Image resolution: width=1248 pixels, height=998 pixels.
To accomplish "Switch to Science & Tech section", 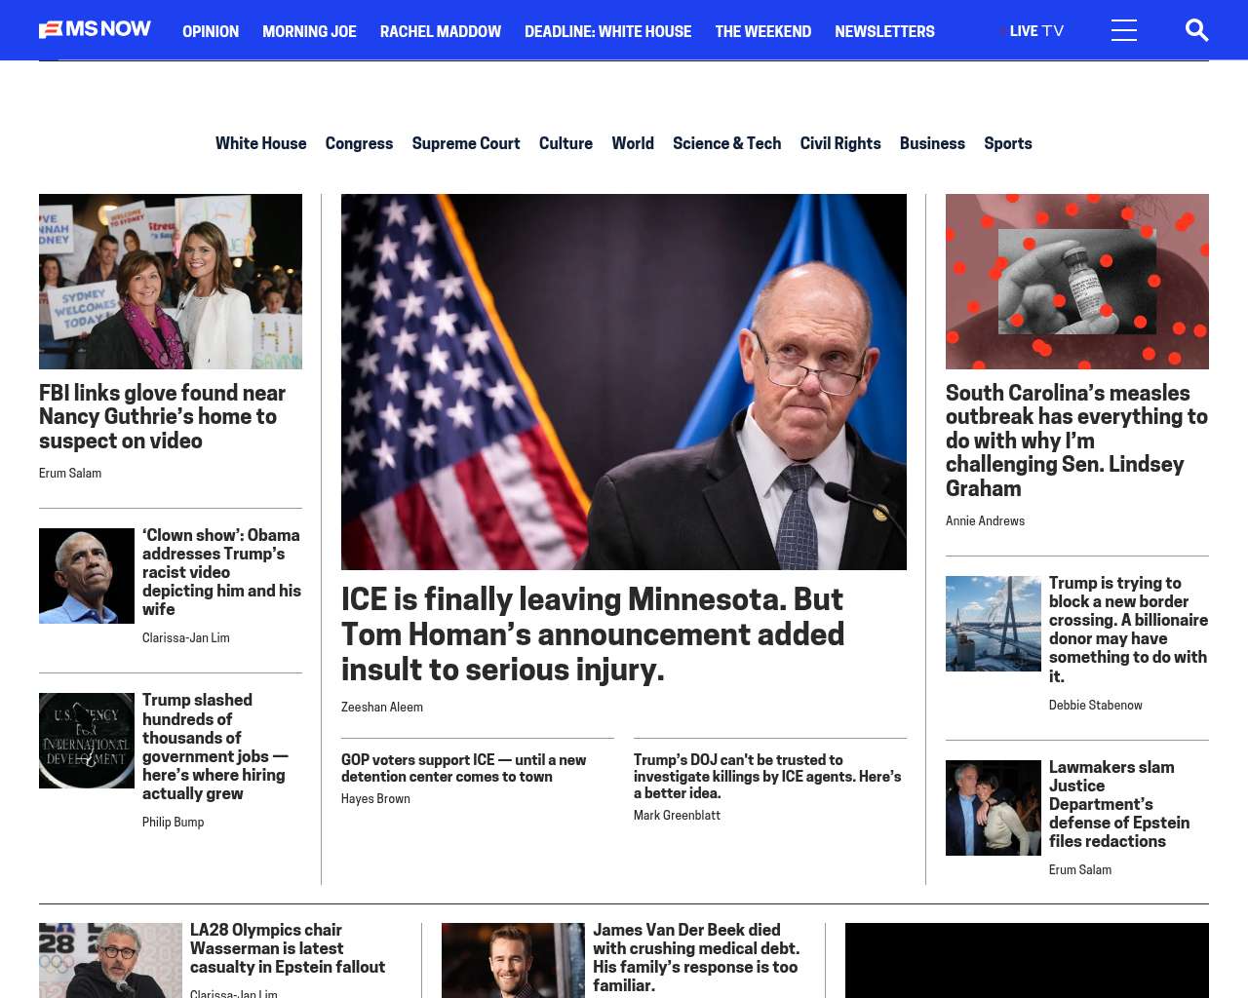I will click(726, 143).
